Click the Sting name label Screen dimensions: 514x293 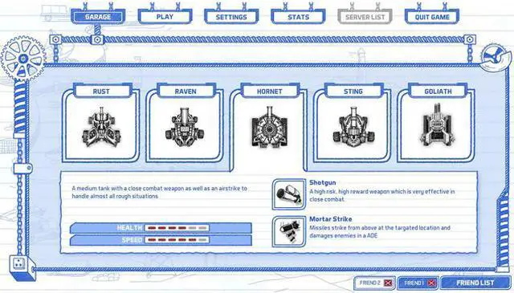tap(353, 92)
